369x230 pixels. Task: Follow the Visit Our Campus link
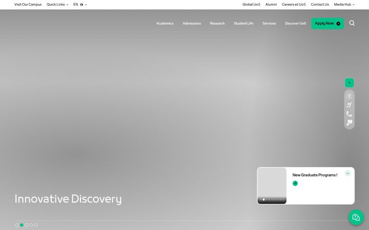point(28,5)
